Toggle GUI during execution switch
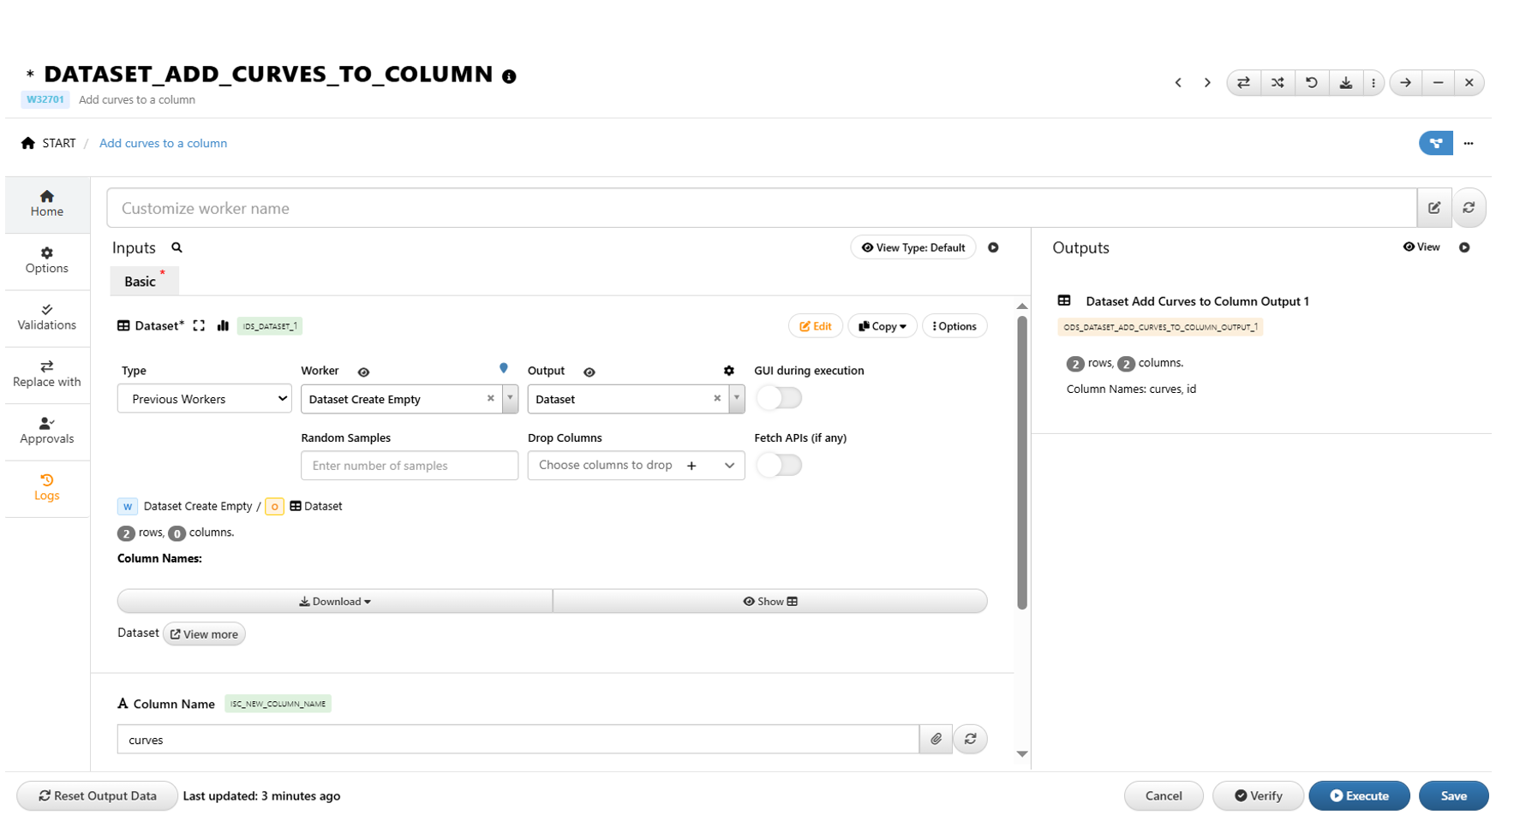 click(779, 398)
